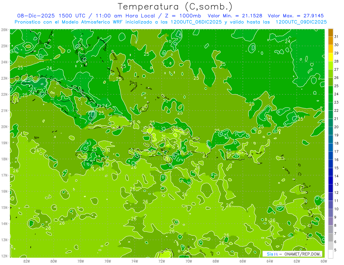Click color scale value 16
The image size is (344, 265).
(x=337, y=160)
